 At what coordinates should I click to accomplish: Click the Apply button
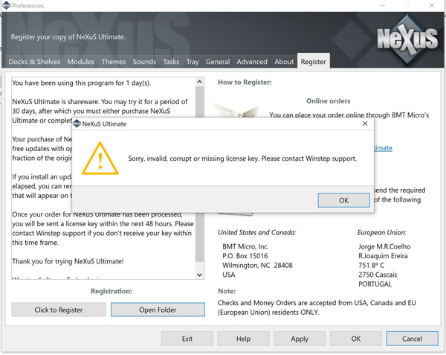(x=300, y=339)
